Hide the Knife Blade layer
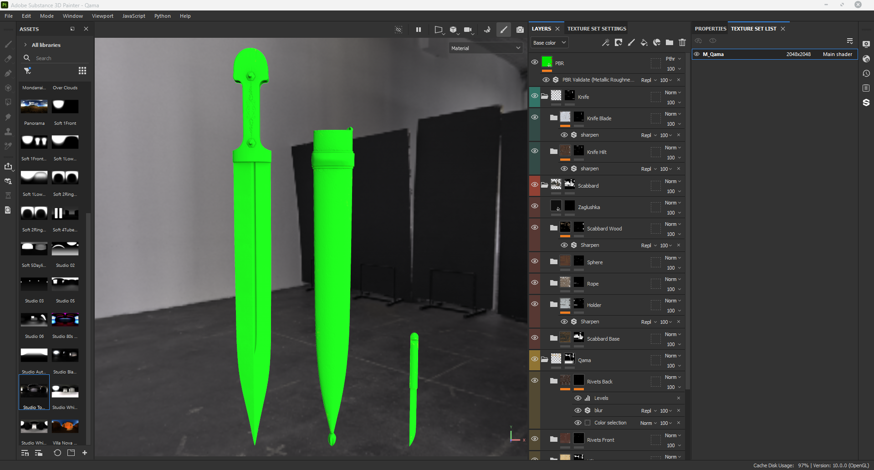The width and height of the screenshot is (874, 470). (535, 117)
